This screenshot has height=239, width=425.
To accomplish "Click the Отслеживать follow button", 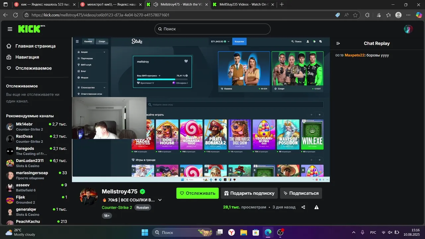I will click(x=198, y=193).
